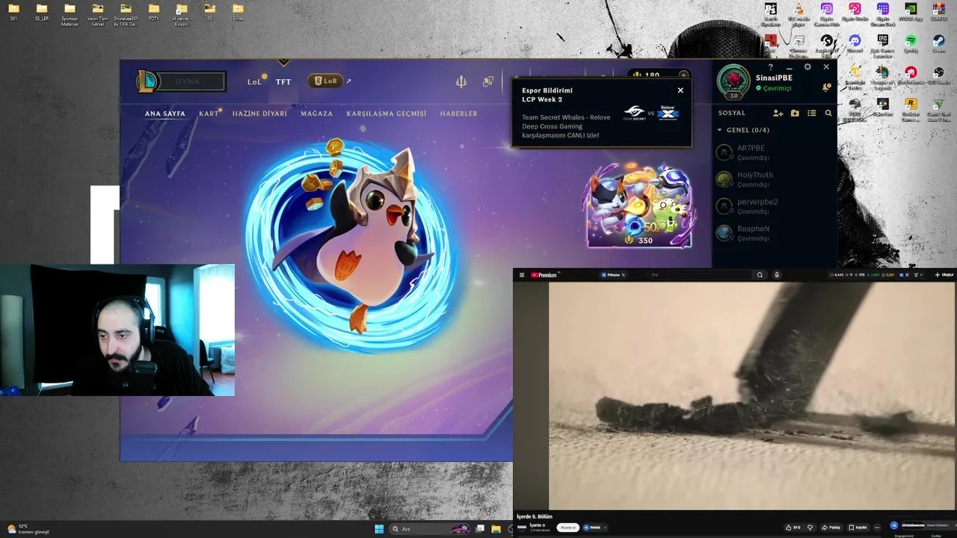Select friend HolyThoth
Viewport: 957px width, 538px height.
[775, 179]
